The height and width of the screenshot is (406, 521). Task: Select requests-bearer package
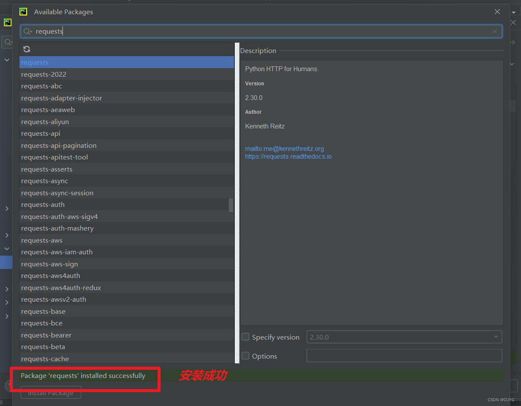pyautogui.click(x=127, y=335)
